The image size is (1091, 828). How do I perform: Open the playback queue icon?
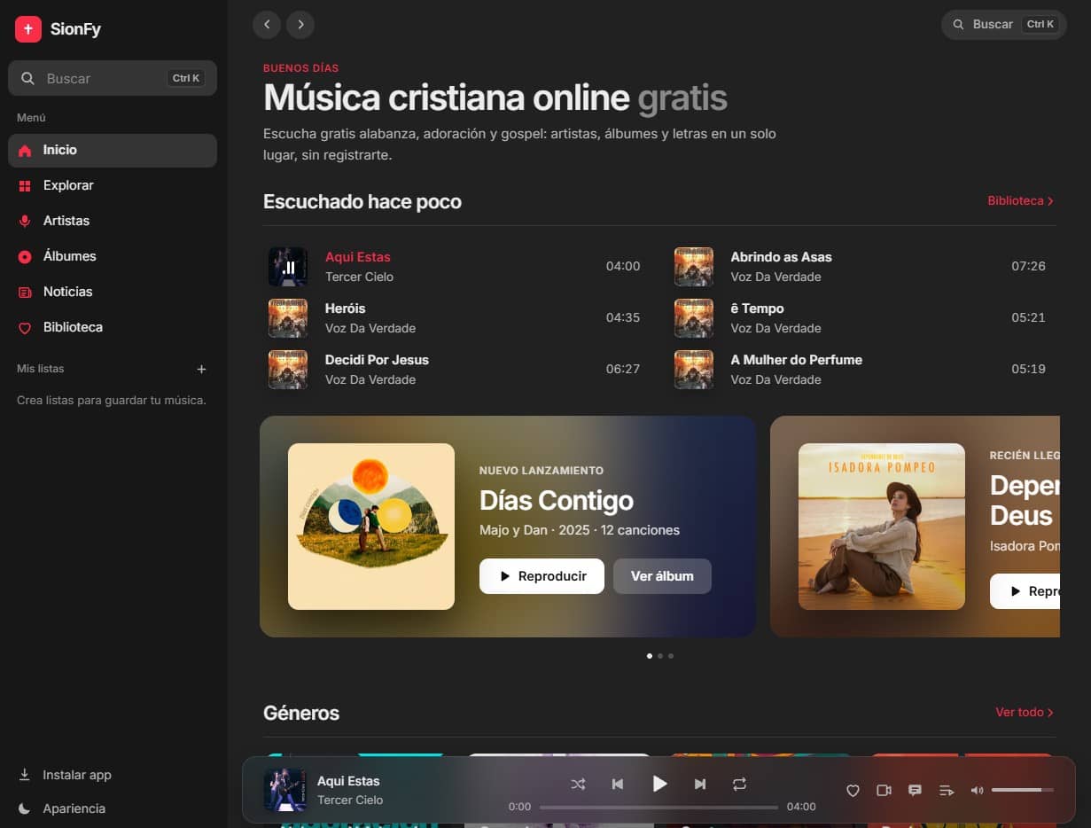(x=946, y=791)
